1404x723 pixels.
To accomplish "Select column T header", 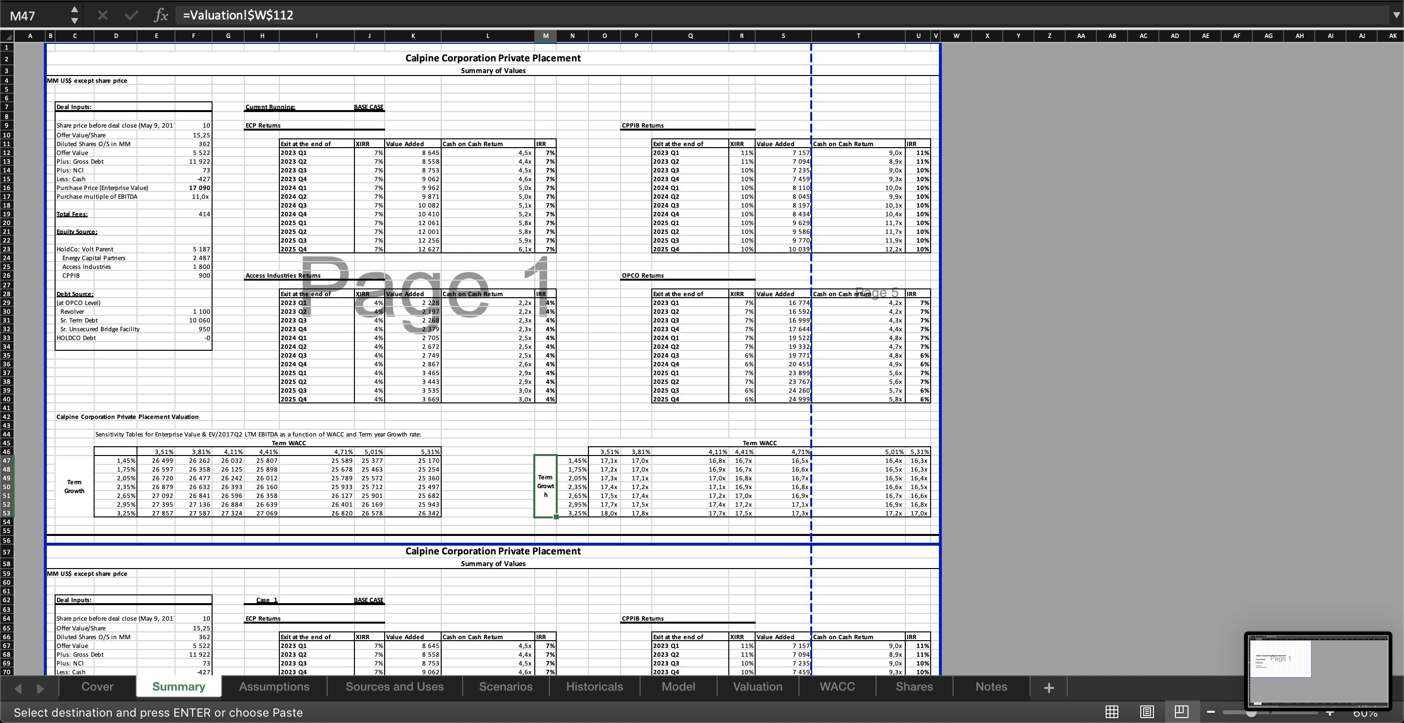I will point(858,36).
